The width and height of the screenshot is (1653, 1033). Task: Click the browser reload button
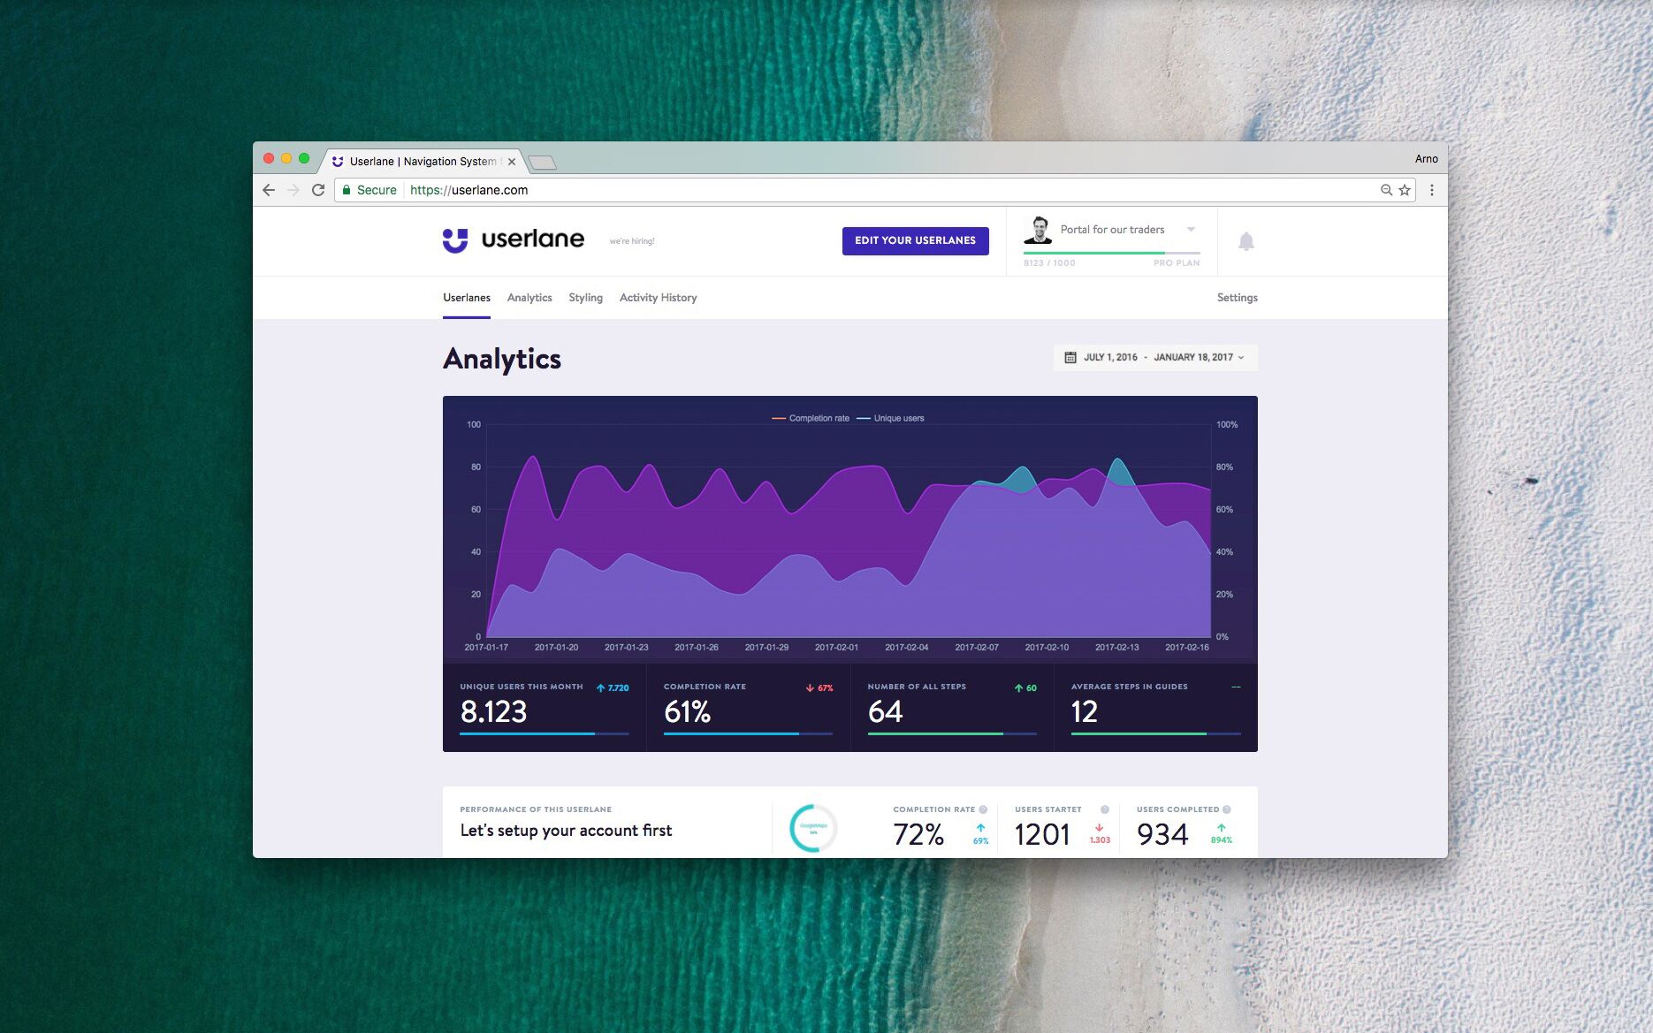[318, 190]
